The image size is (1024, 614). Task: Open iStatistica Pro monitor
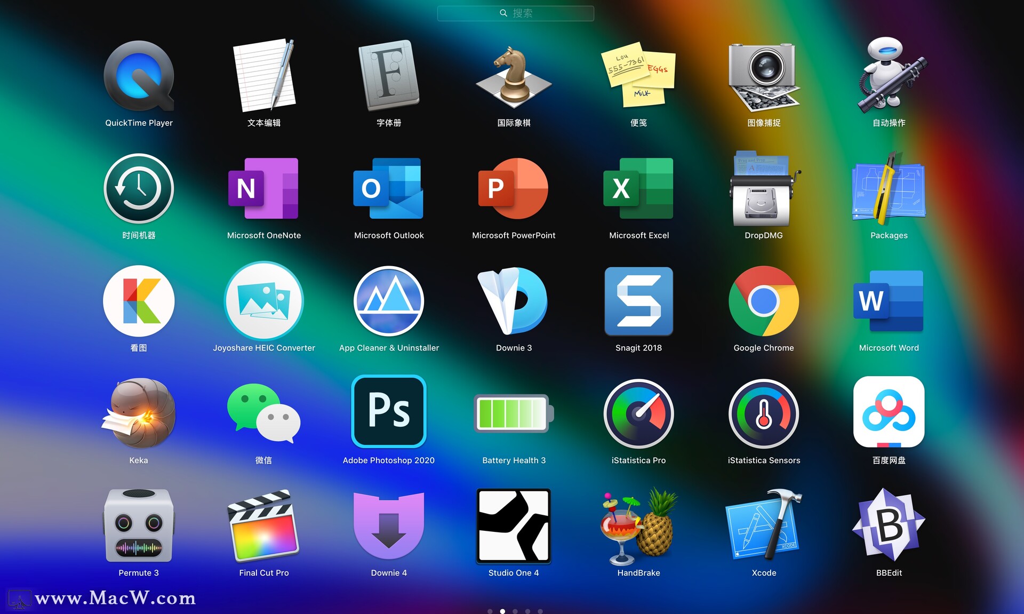(x=638, y=413)
